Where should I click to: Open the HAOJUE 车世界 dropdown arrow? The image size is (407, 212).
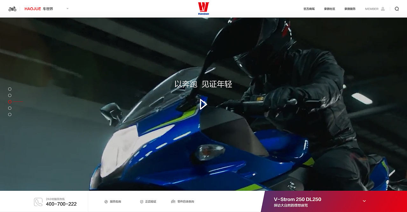(67, 9)
